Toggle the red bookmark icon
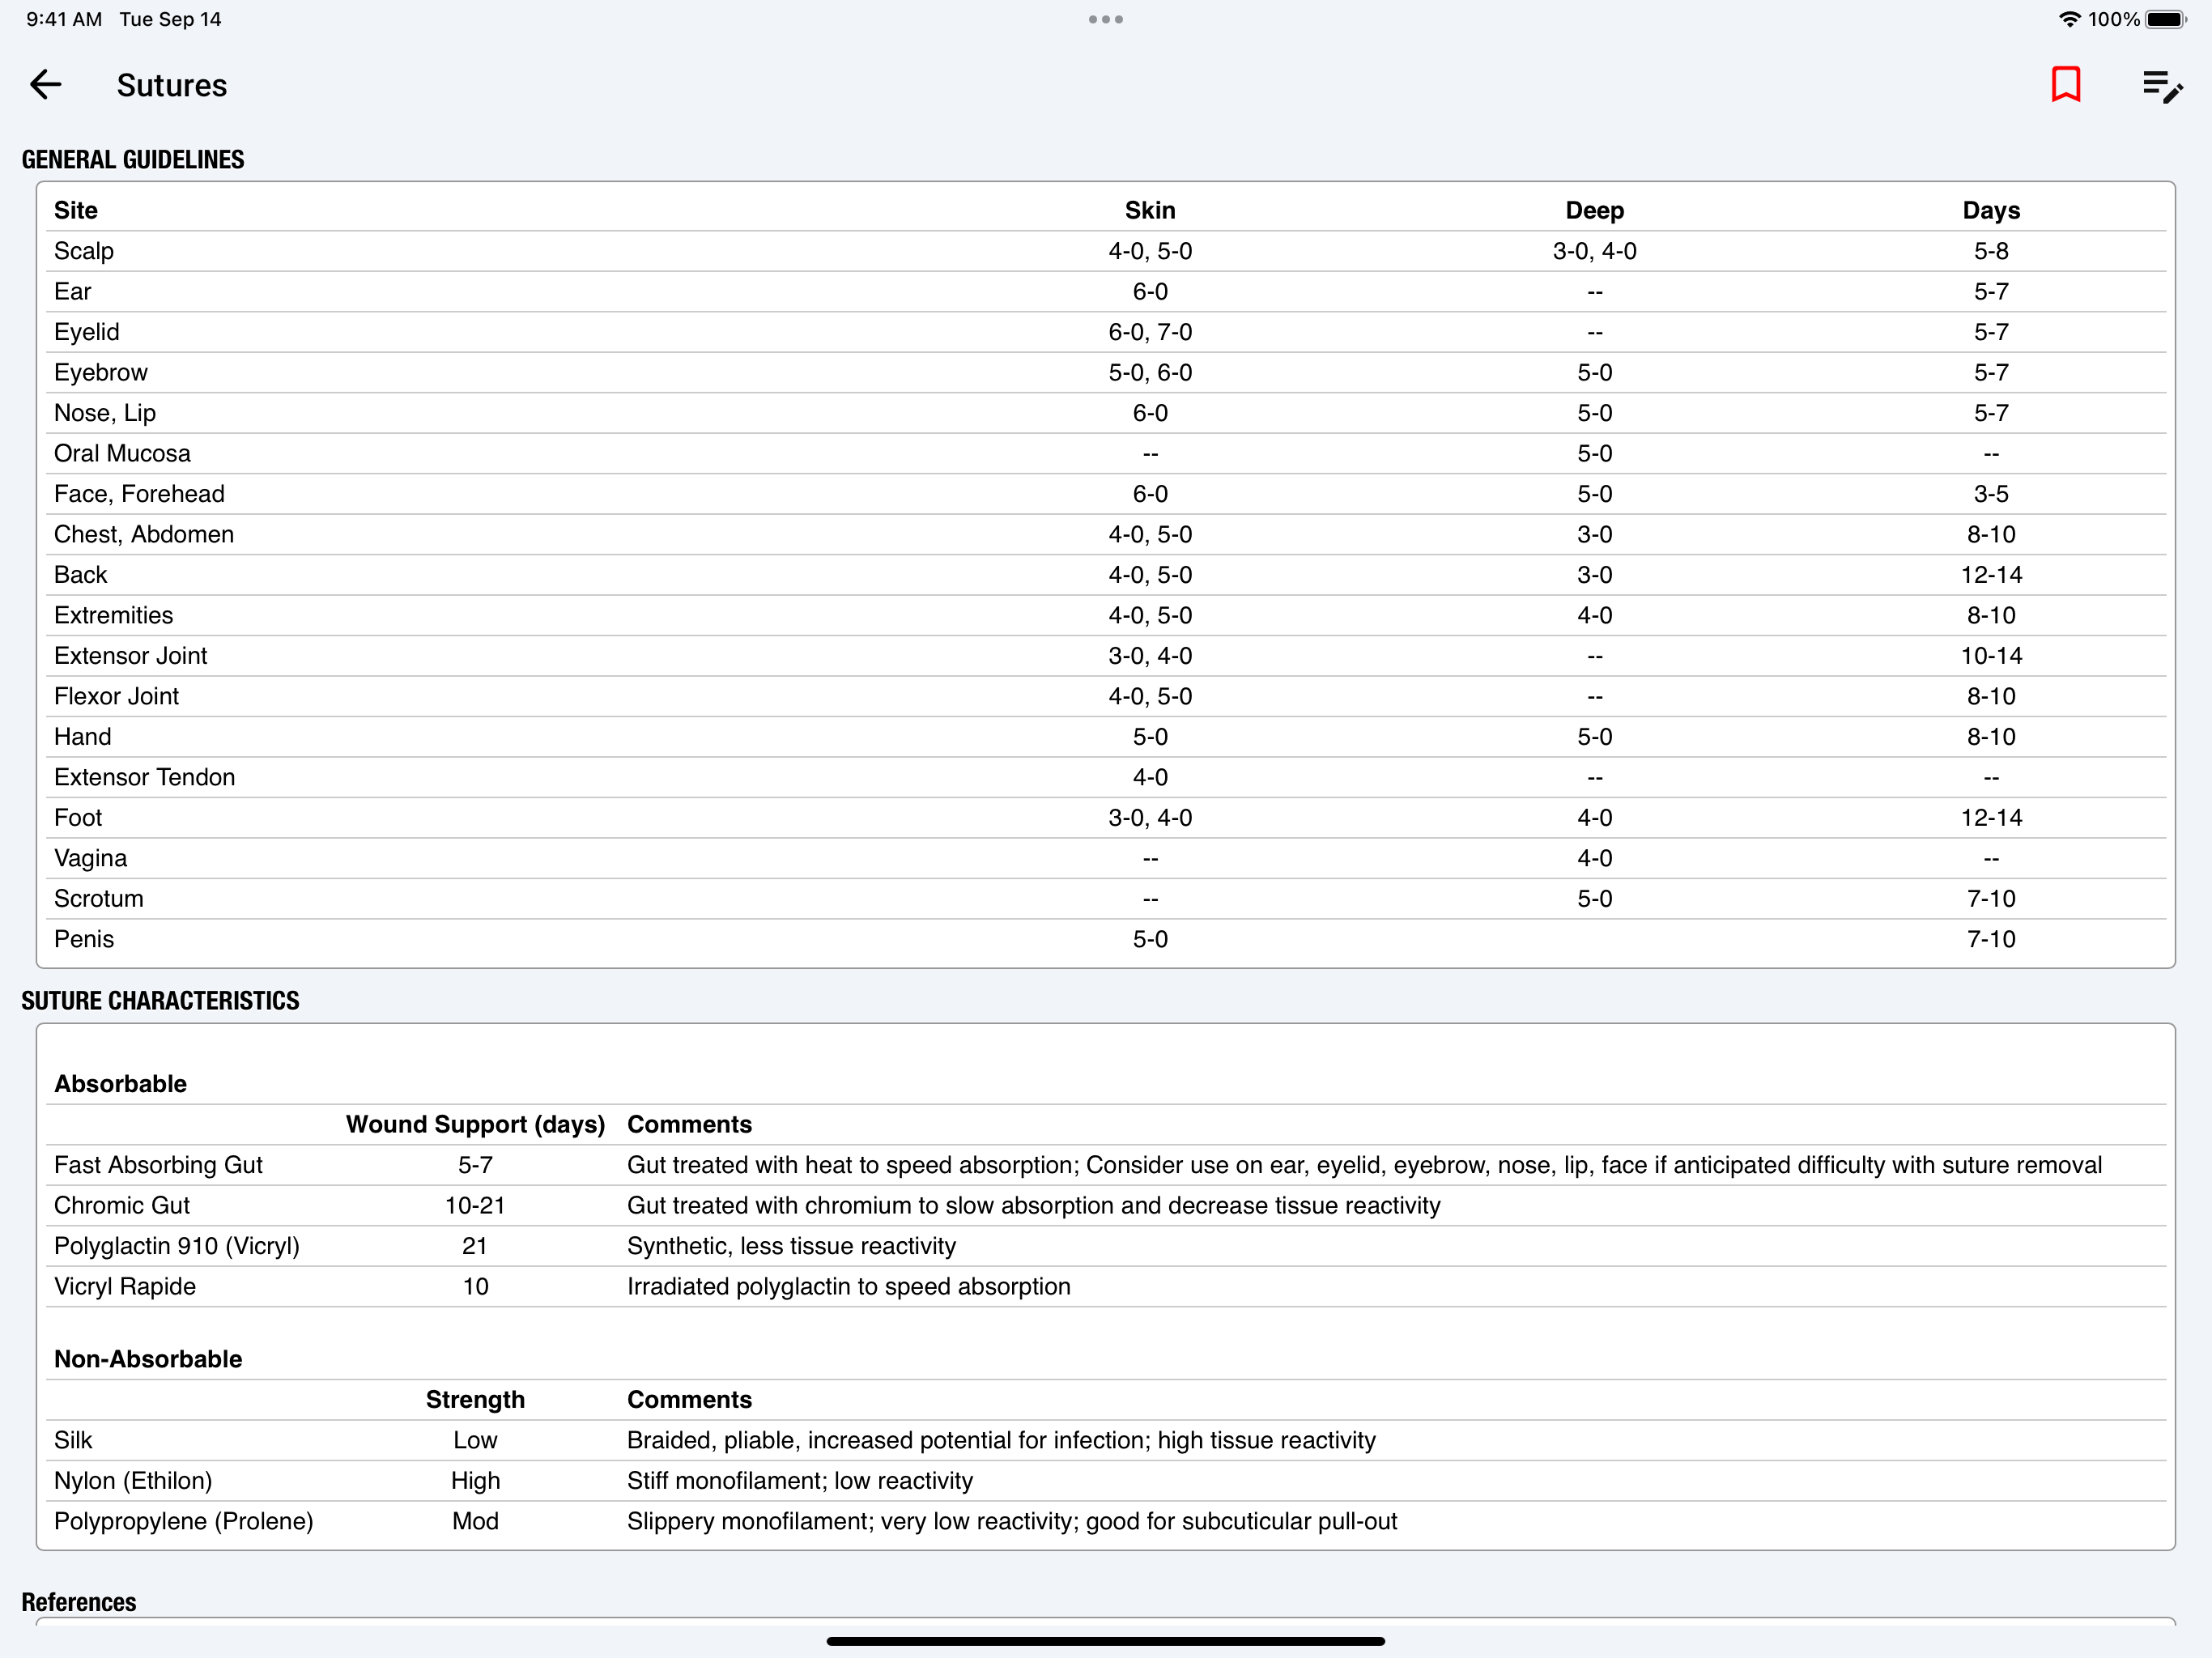This screenshot has width=2212, height=1658. [2065, 85]
